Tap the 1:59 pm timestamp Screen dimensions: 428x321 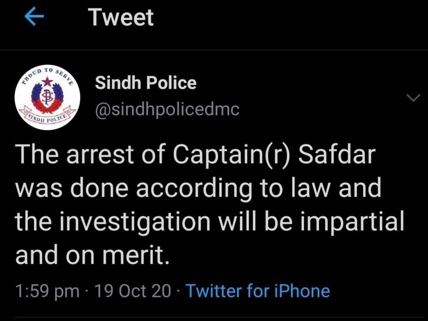[x=47, y=291]
